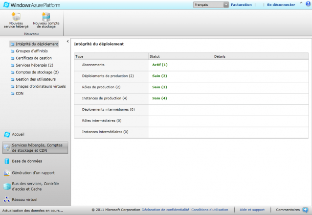Open the français language dropdown
Viewport: 312px width, 215px height.
click(211, 4)
